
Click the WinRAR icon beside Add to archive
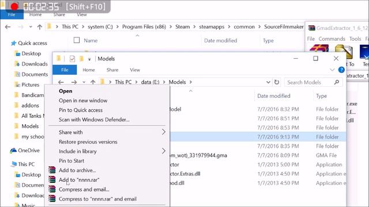pyautogui.click(x=52, y=170)
